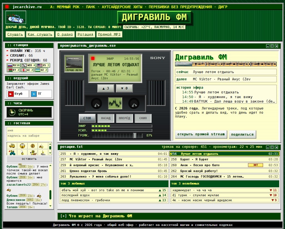The height and width of the screenshot is (229, 285).
Task: Click the boombox logo image
Action: pyautogui.click(x=16, y=17)
